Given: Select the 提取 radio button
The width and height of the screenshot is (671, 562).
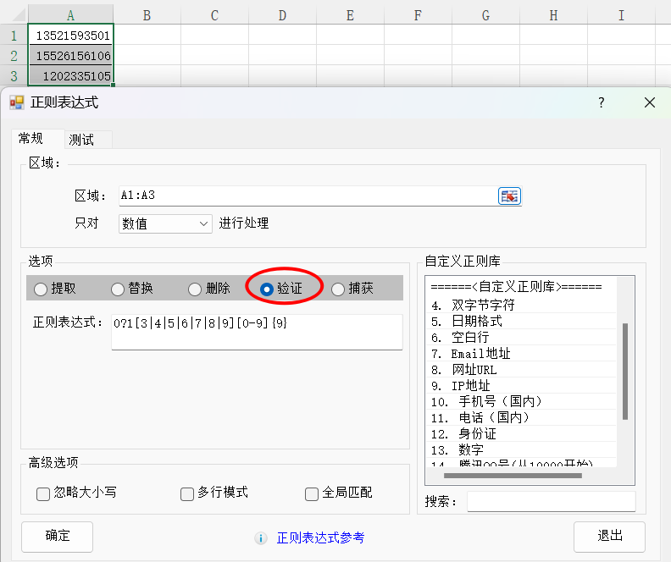Looking at the screenshot, I should (x=41, y=289).
